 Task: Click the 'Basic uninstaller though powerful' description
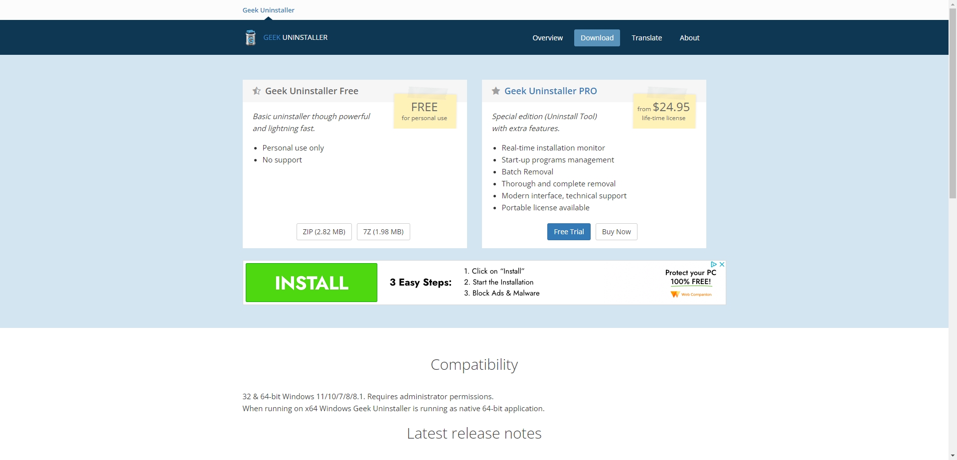click(x=312, y=117)
